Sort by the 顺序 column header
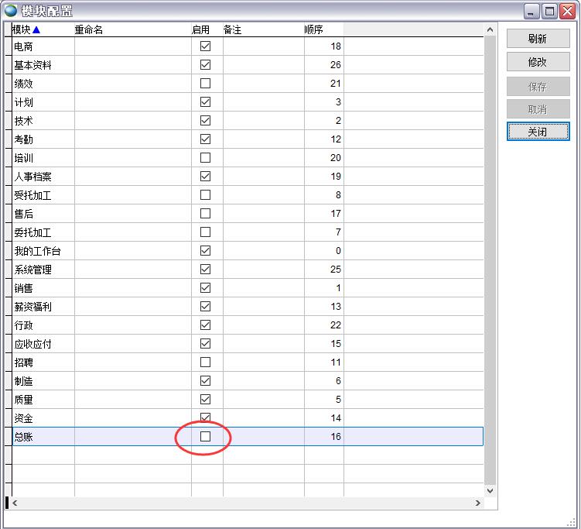 [313, 29]
